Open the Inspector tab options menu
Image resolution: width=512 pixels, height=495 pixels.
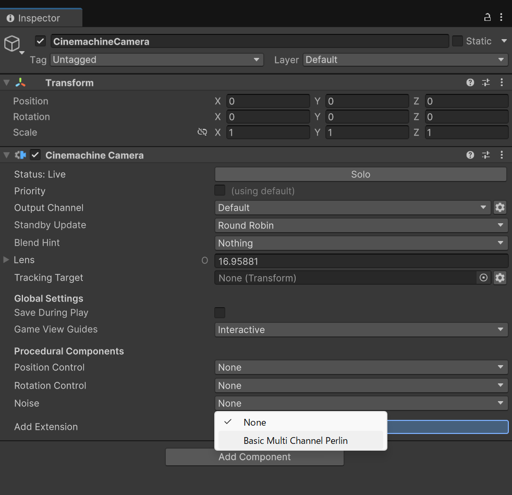pos(501,17)
